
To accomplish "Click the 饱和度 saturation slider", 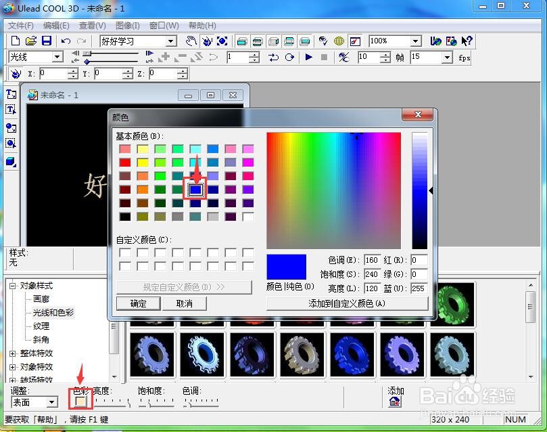I will pyautogui.click(x=156, y=403).
